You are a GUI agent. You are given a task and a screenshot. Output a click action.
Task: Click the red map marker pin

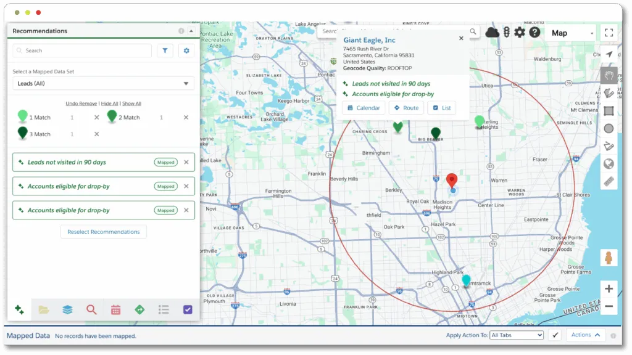coord(452,181)
